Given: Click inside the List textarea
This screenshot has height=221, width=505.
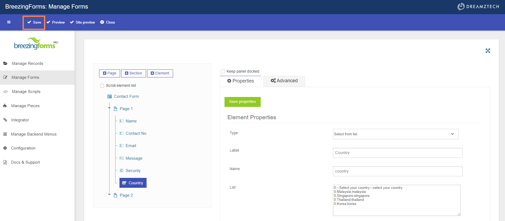Looking at the screenshot, I should click(397, 200).
